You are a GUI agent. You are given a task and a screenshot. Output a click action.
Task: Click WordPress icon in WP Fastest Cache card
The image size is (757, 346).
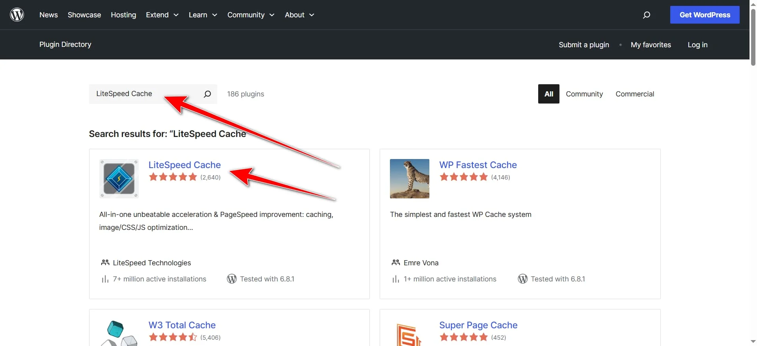coord(523,279)
